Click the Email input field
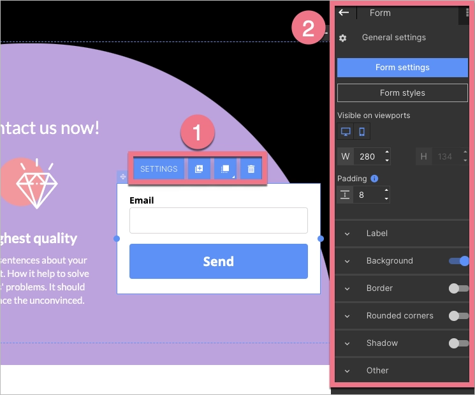 pyautogui.click(x=219, y=220)
